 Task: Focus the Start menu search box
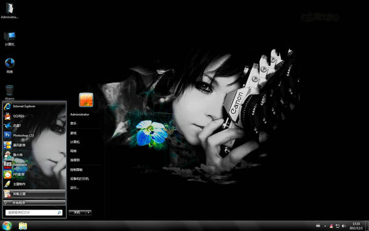(34, 213)
